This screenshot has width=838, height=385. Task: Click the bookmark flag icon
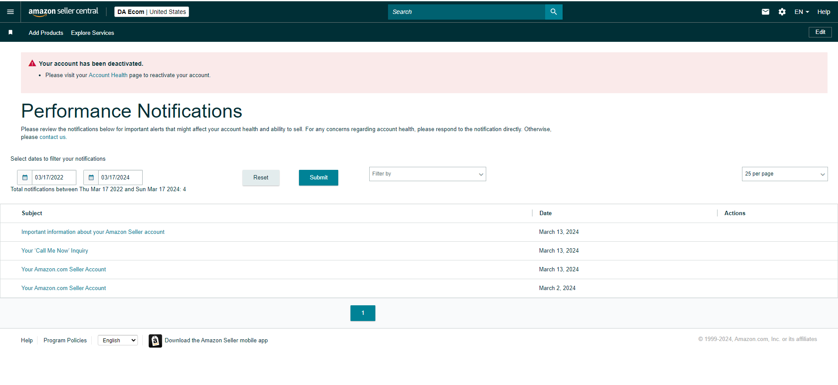10,32
